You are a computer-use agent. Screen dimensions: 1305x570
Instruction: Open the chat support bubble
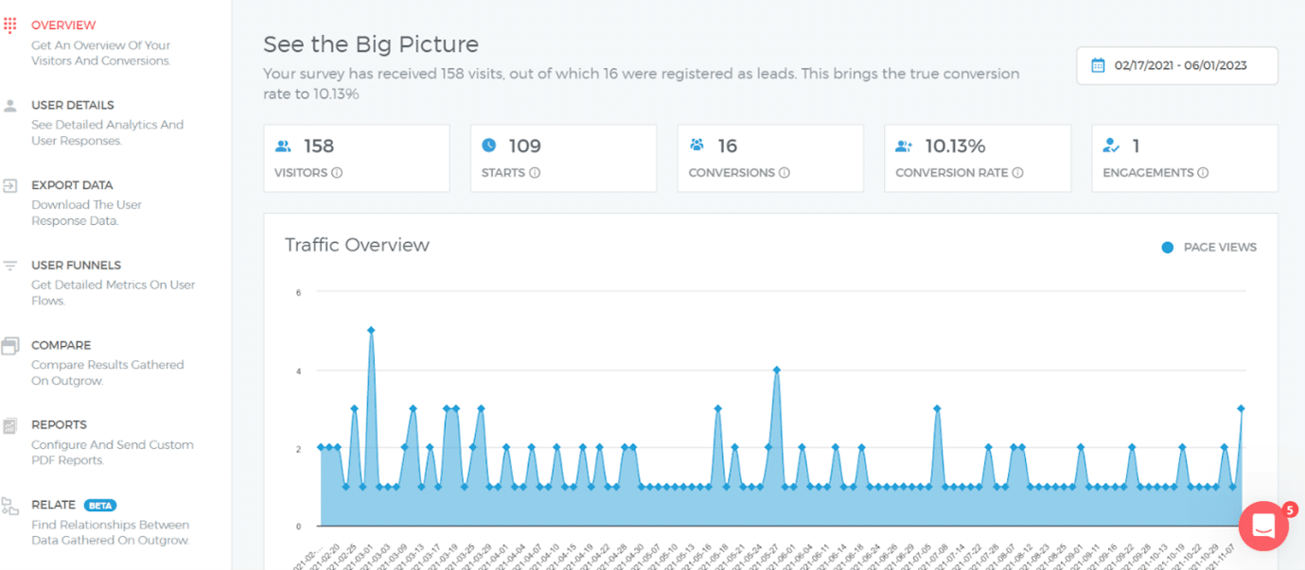pos(1264,527)
